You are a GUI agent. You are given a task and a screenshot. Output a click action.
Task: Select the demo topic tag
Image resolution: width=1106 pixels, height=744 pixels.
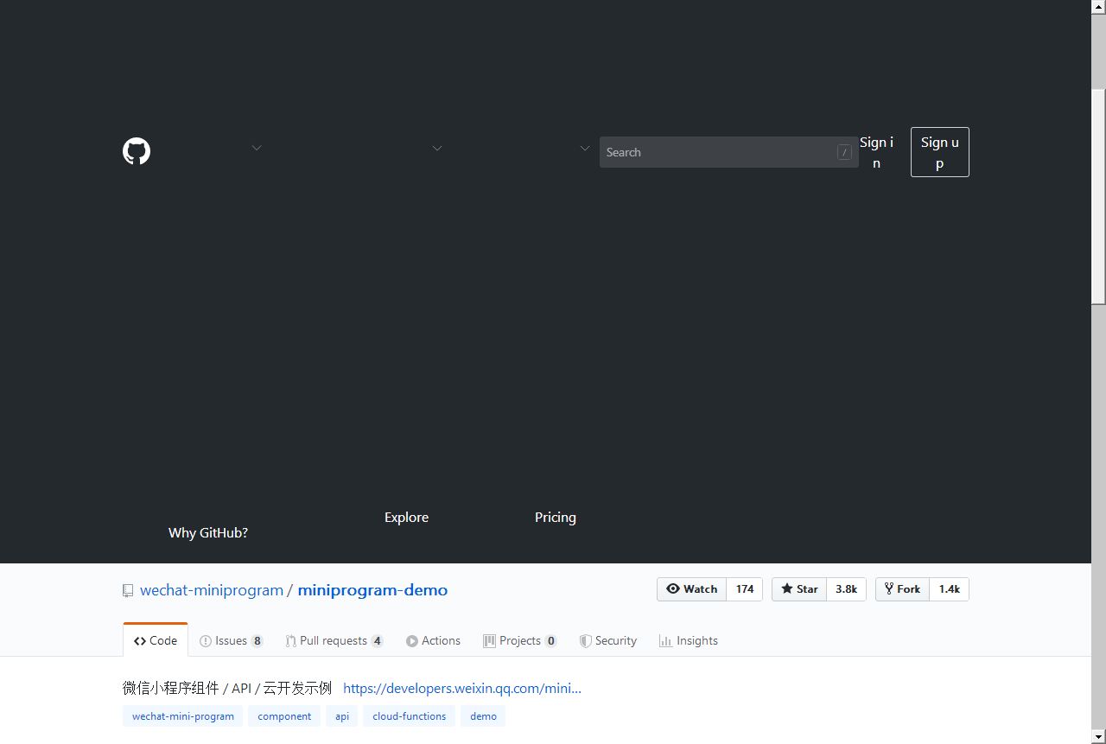coord(484,716)
